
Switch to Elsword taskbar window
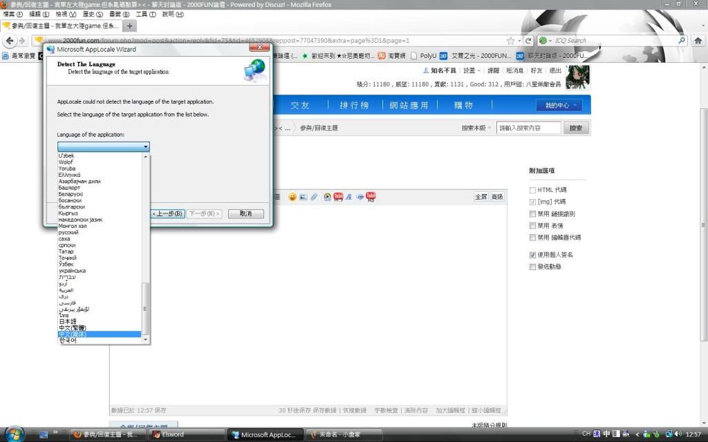pos(187,434)
